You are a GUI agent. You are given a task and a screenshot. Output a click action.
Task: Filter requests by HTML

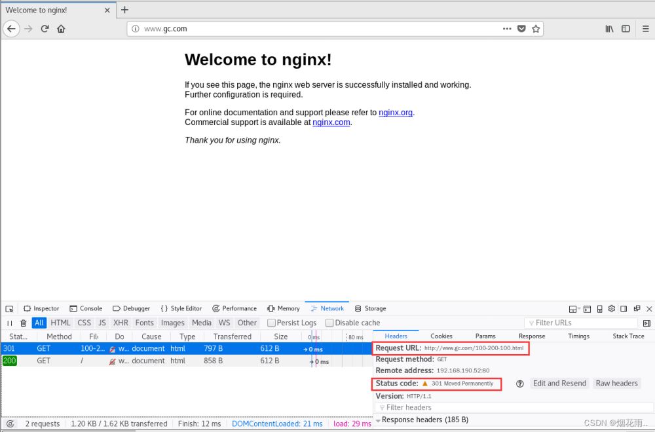60,323
